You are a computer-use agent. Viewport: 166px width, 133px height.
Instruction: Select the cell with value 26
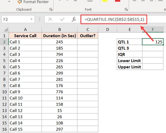click(x=59, y=117)
